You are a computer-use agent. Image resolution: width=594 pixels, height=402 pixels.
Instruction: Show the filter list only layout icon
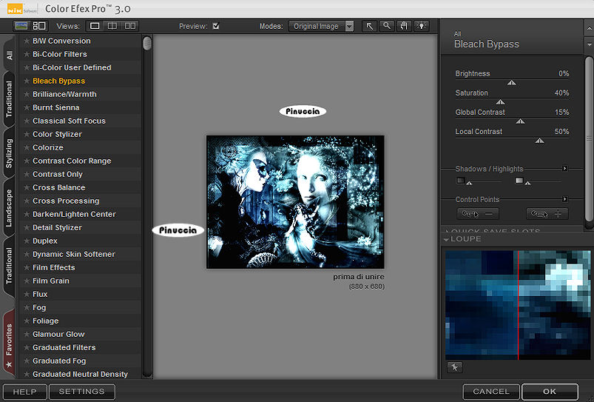pos(21,26)
